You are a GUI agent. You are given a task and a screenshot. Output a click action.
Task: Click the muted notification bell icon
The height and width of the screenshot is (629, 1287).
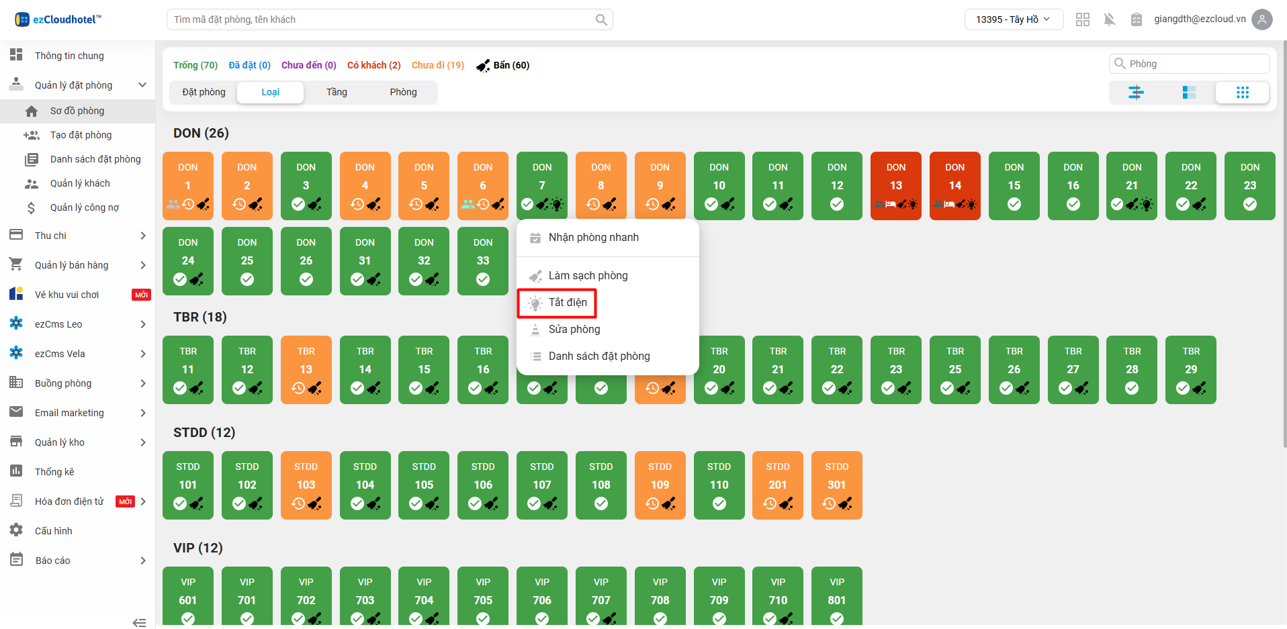tap(1109, 19)
